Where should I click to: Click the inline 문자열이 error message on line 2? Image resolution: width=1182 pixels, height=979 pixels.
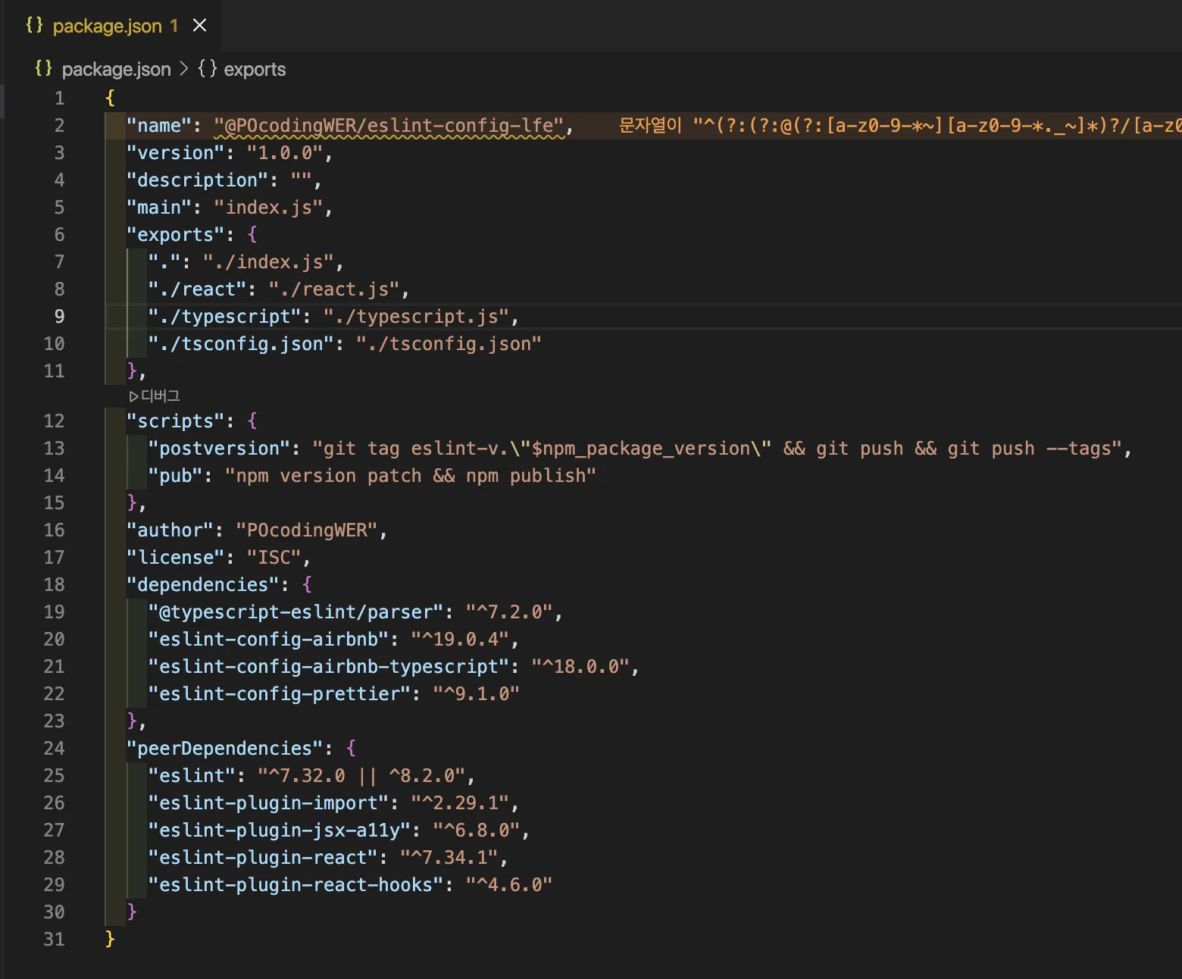pyautogui.click(x=900, y=125)
